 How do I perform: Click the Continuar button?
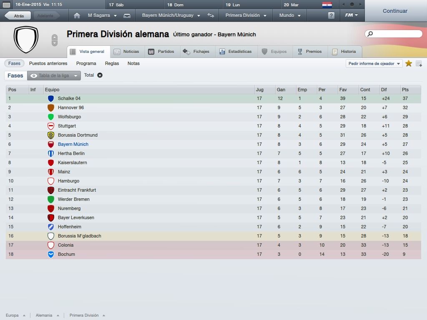395,11
